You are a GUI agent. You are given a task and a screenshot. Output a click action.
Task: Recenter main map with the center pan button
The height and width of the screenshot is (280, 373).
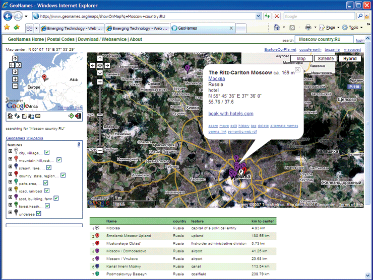click(100, 65)
